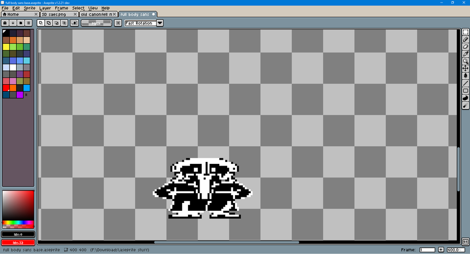Screen dimensions: 470x254
Task: Select the Blur tool
Action: (x=465, y=106)
